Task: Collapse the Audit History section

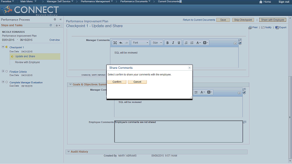Action: tap(68, 152)
